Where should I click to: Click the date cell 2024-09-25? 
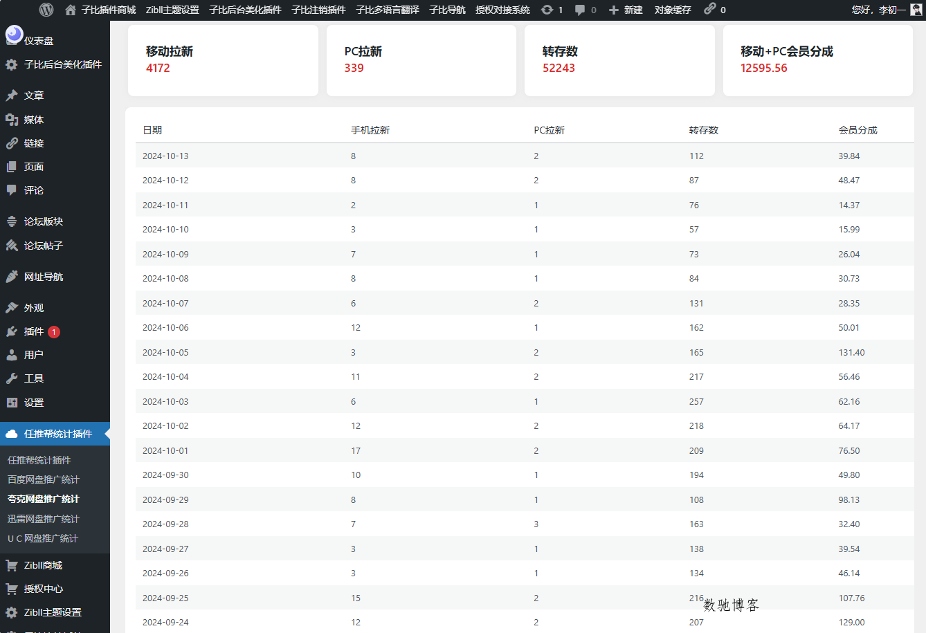pos(165,598)
